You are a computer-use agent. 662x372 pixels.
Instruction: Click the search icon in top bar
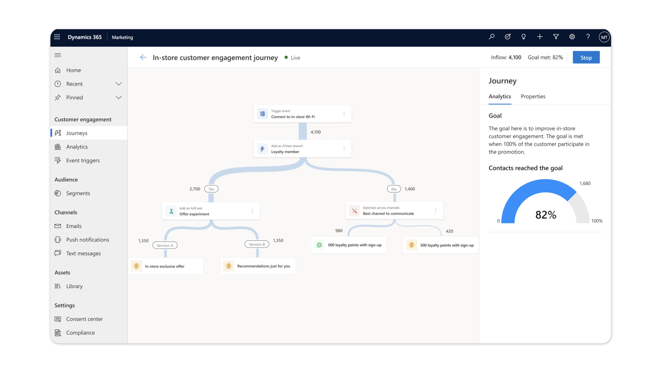(x=491, y=37)
